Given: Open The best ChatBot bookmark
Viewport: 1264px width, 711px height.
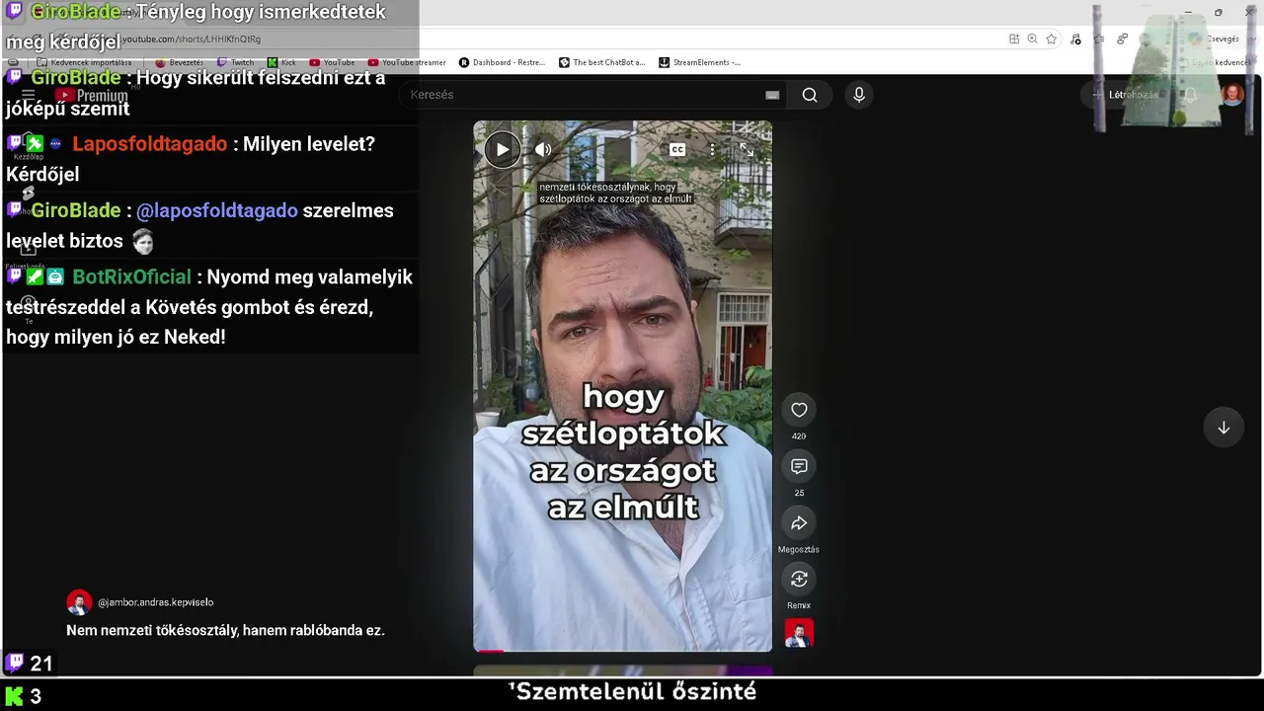Looking at the screenshot, I should (601, 62).
